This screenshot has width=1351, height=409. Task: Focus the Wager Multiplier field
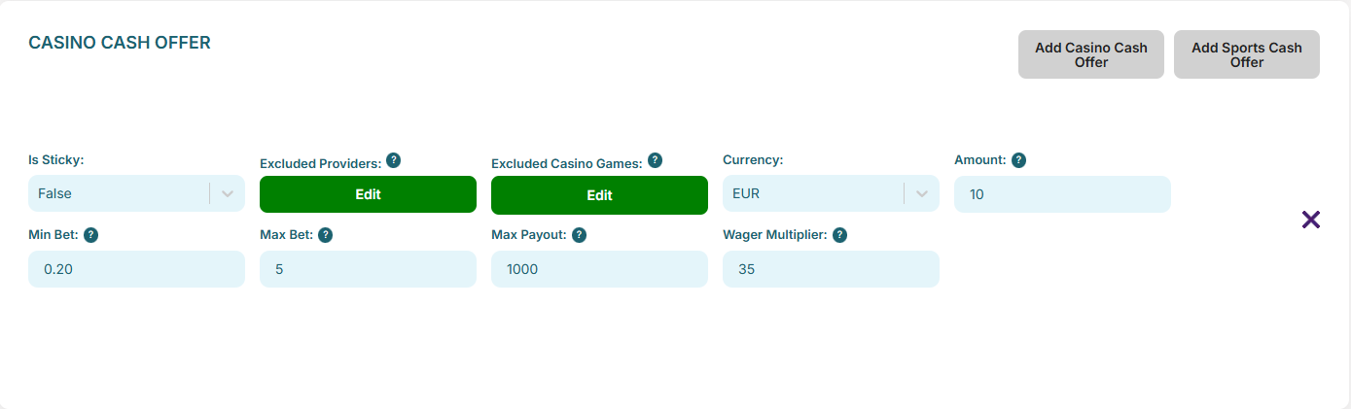coord(831,269)
